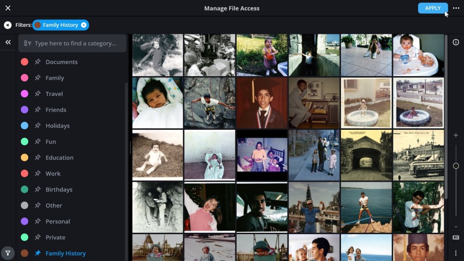Clear all filters with the X icon
The width and height of the screenshot is (464, 261).
(7, 25)
